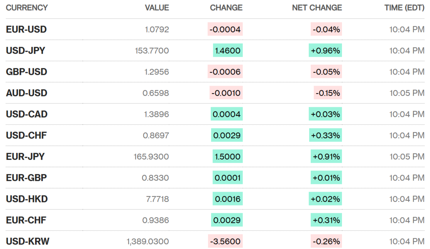Open the EUR-USD currency pair link
Viewport: 430px width, 249px height.
(26, 29)
